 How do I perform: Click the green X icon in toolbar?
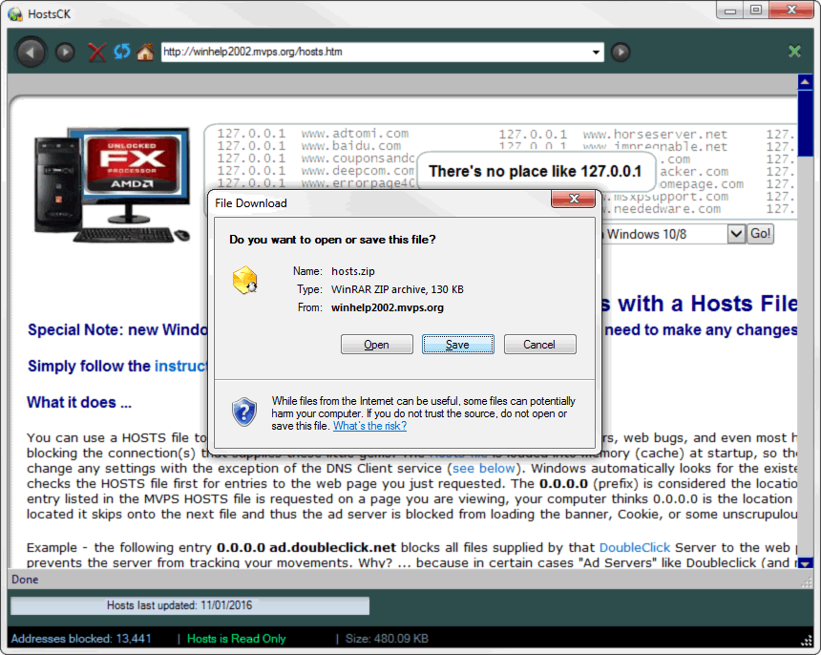[x=794, y=51]
